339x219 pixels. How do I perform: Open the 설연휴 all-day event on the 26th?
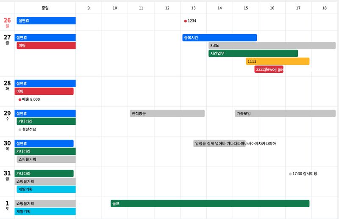pyautogui.click(x=46, y=21)
